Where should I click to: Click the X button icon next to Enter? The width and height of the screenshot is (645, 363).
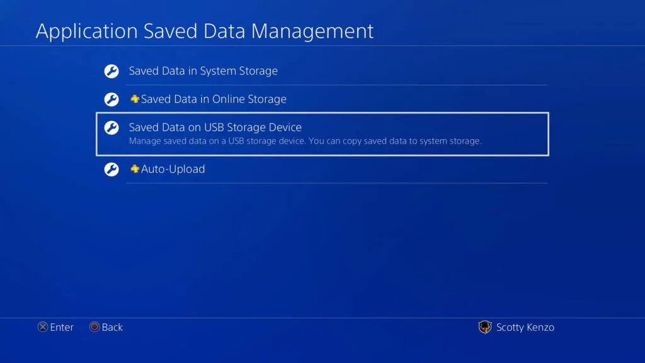coord(43,327)
